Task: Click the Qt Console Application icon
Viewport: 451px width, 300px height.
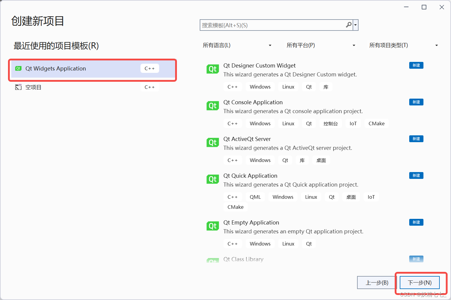Action: click(212, 106)
